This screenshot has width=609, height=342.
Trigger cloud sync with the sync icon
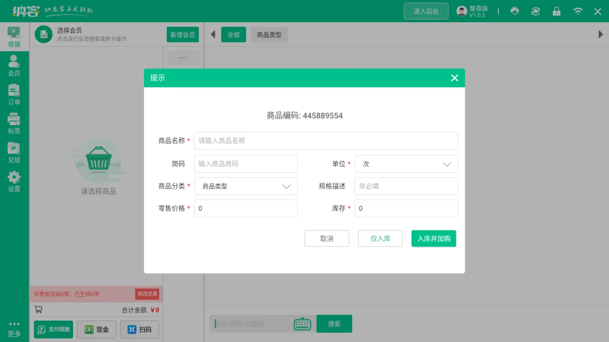click(535, 11)
